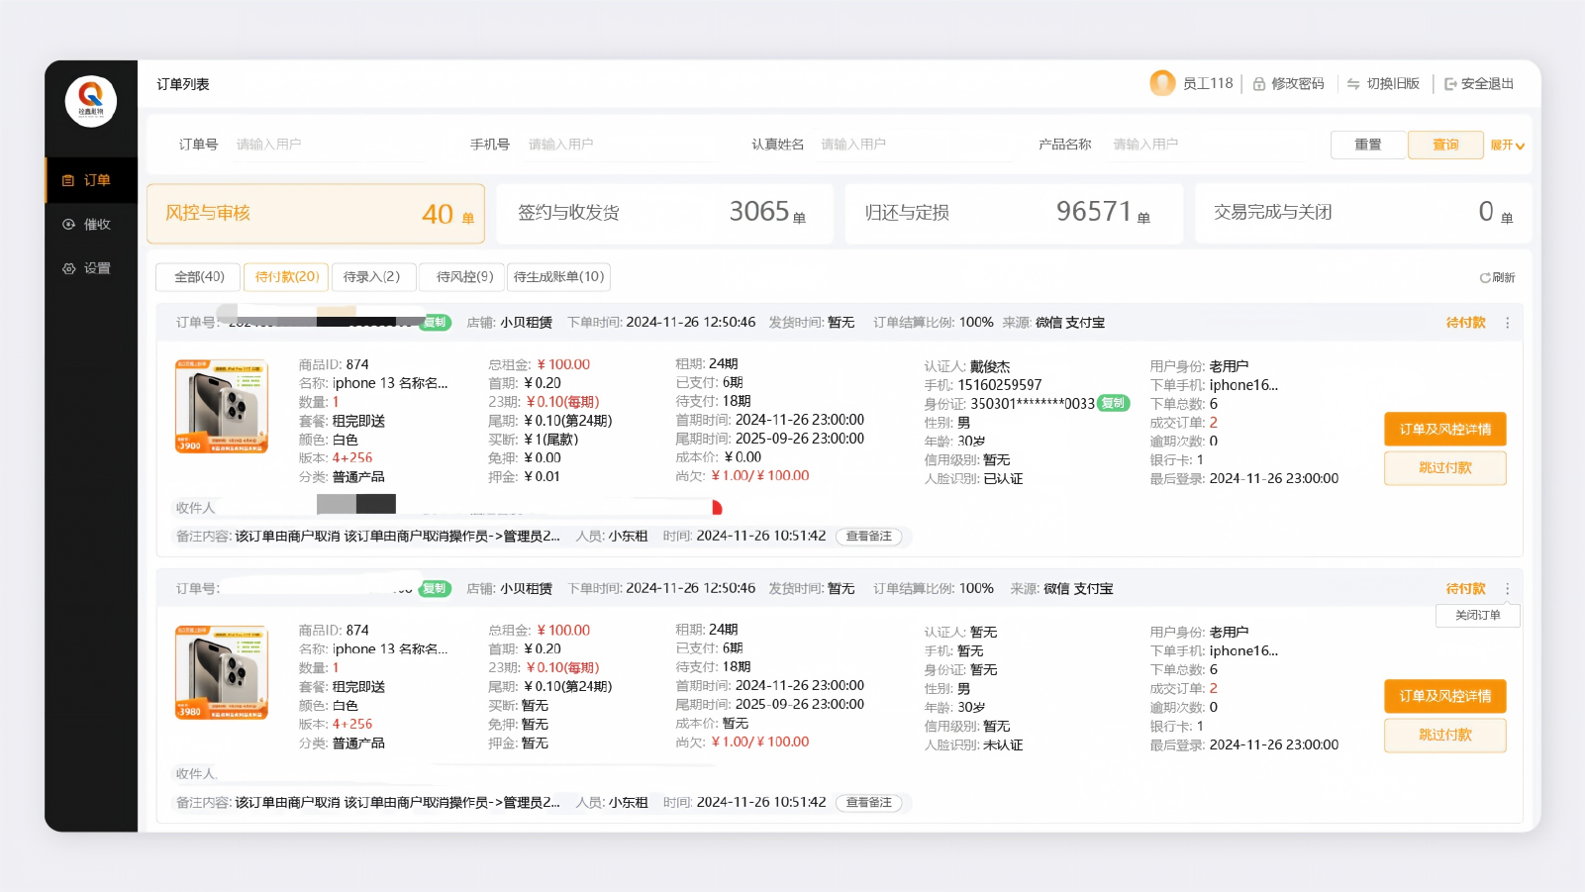Copy ID number 350301********0033 via 复制
The width and height of the screenshot is (1585, 892).
(1114, 403)
